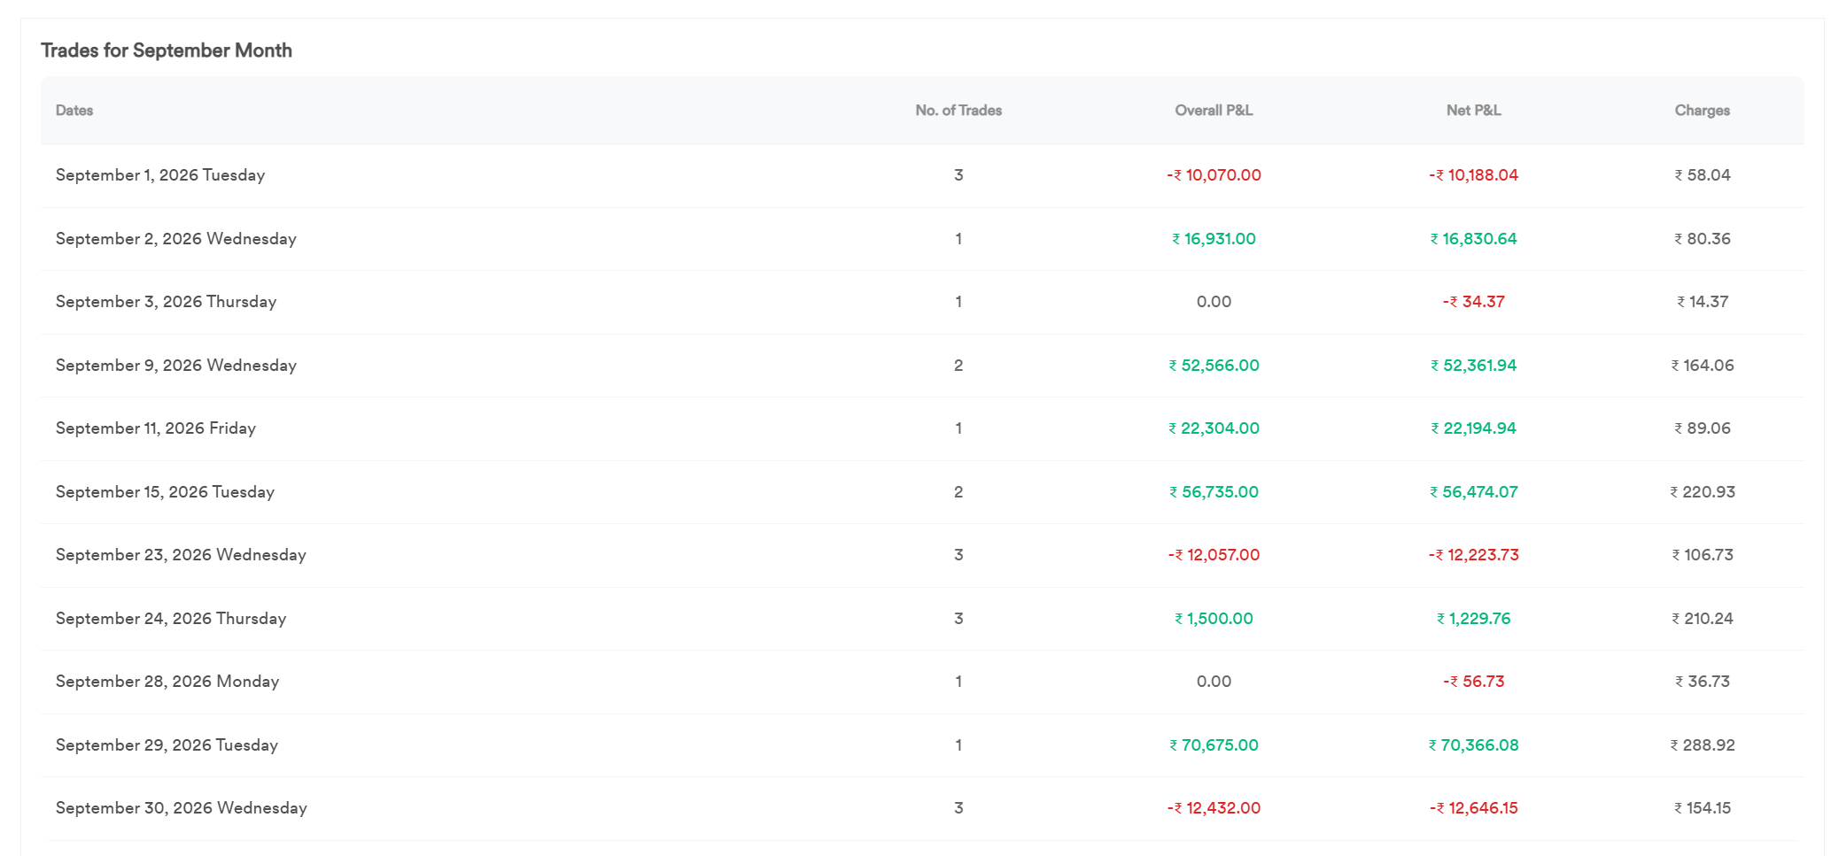The image size is (1831, 856).
Task: Click the net P&L value "₹ 56,474.07"
Action: 1473,492
